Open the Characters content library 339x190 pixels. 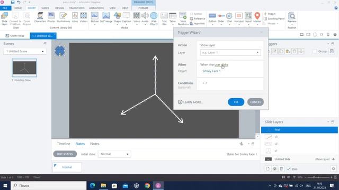click(40, 17)
